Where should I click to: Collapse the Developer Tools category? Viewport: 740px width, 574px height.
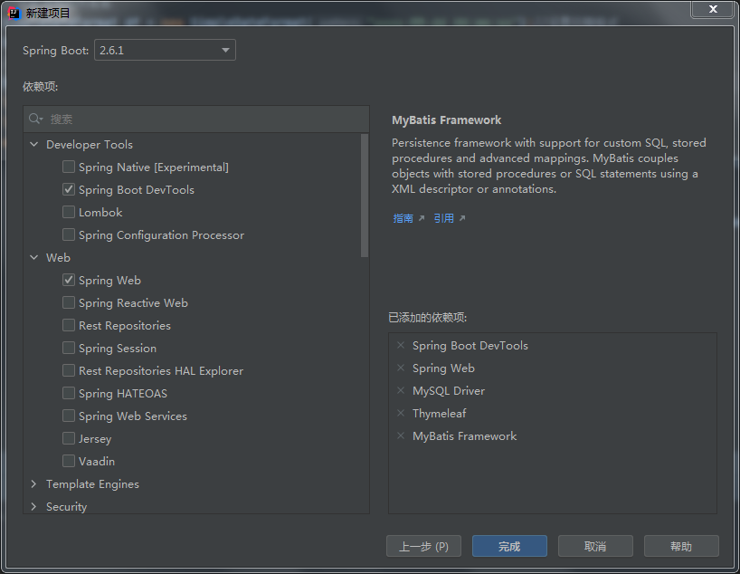tap(34, 145)
